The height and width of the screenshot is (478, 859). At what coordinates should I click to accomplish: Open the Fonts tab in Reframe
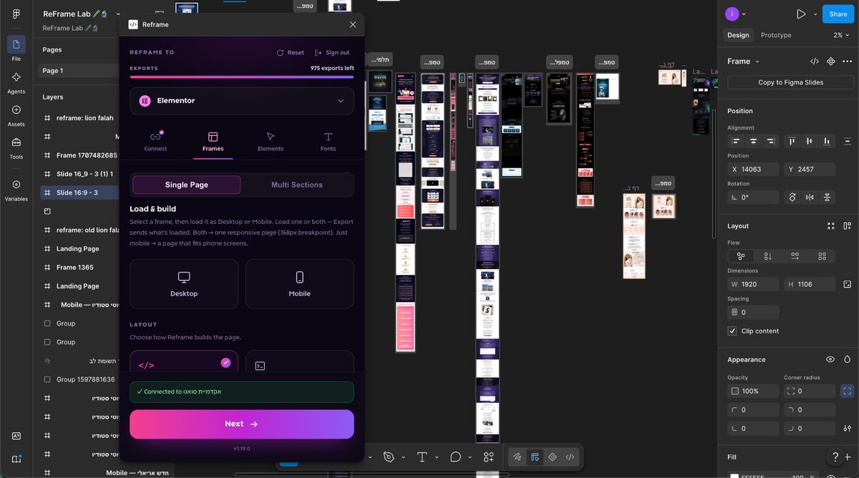tap(328, 141)
